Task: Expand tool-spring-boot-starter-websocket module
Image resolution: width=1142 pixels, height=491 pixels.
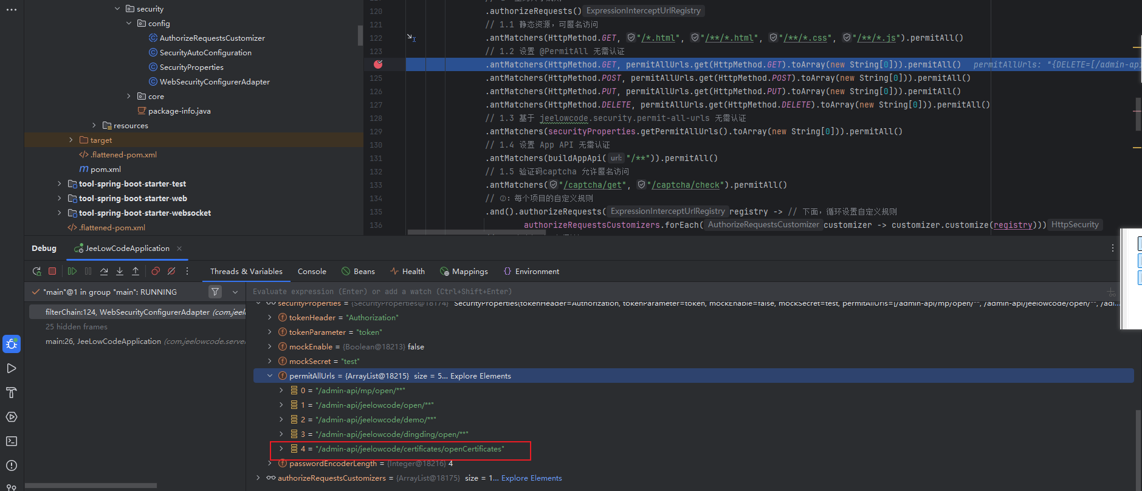Action: (60, 213)
